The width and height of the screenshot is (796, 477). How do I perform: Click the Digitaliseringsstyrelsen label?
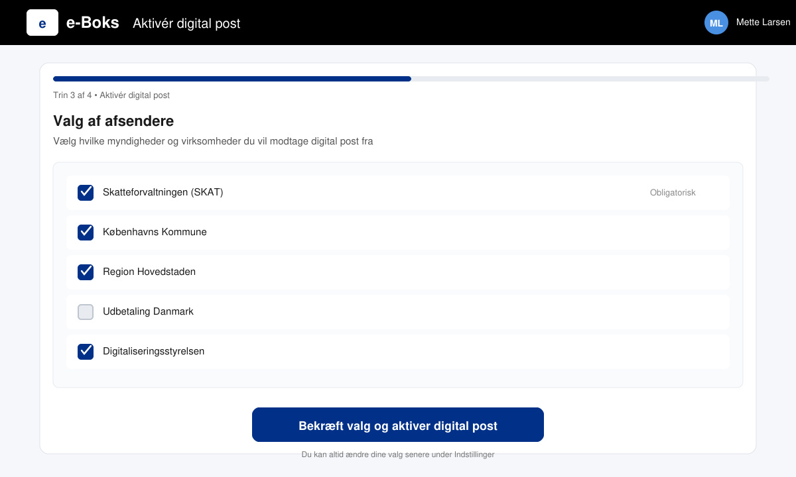point(153,352)
